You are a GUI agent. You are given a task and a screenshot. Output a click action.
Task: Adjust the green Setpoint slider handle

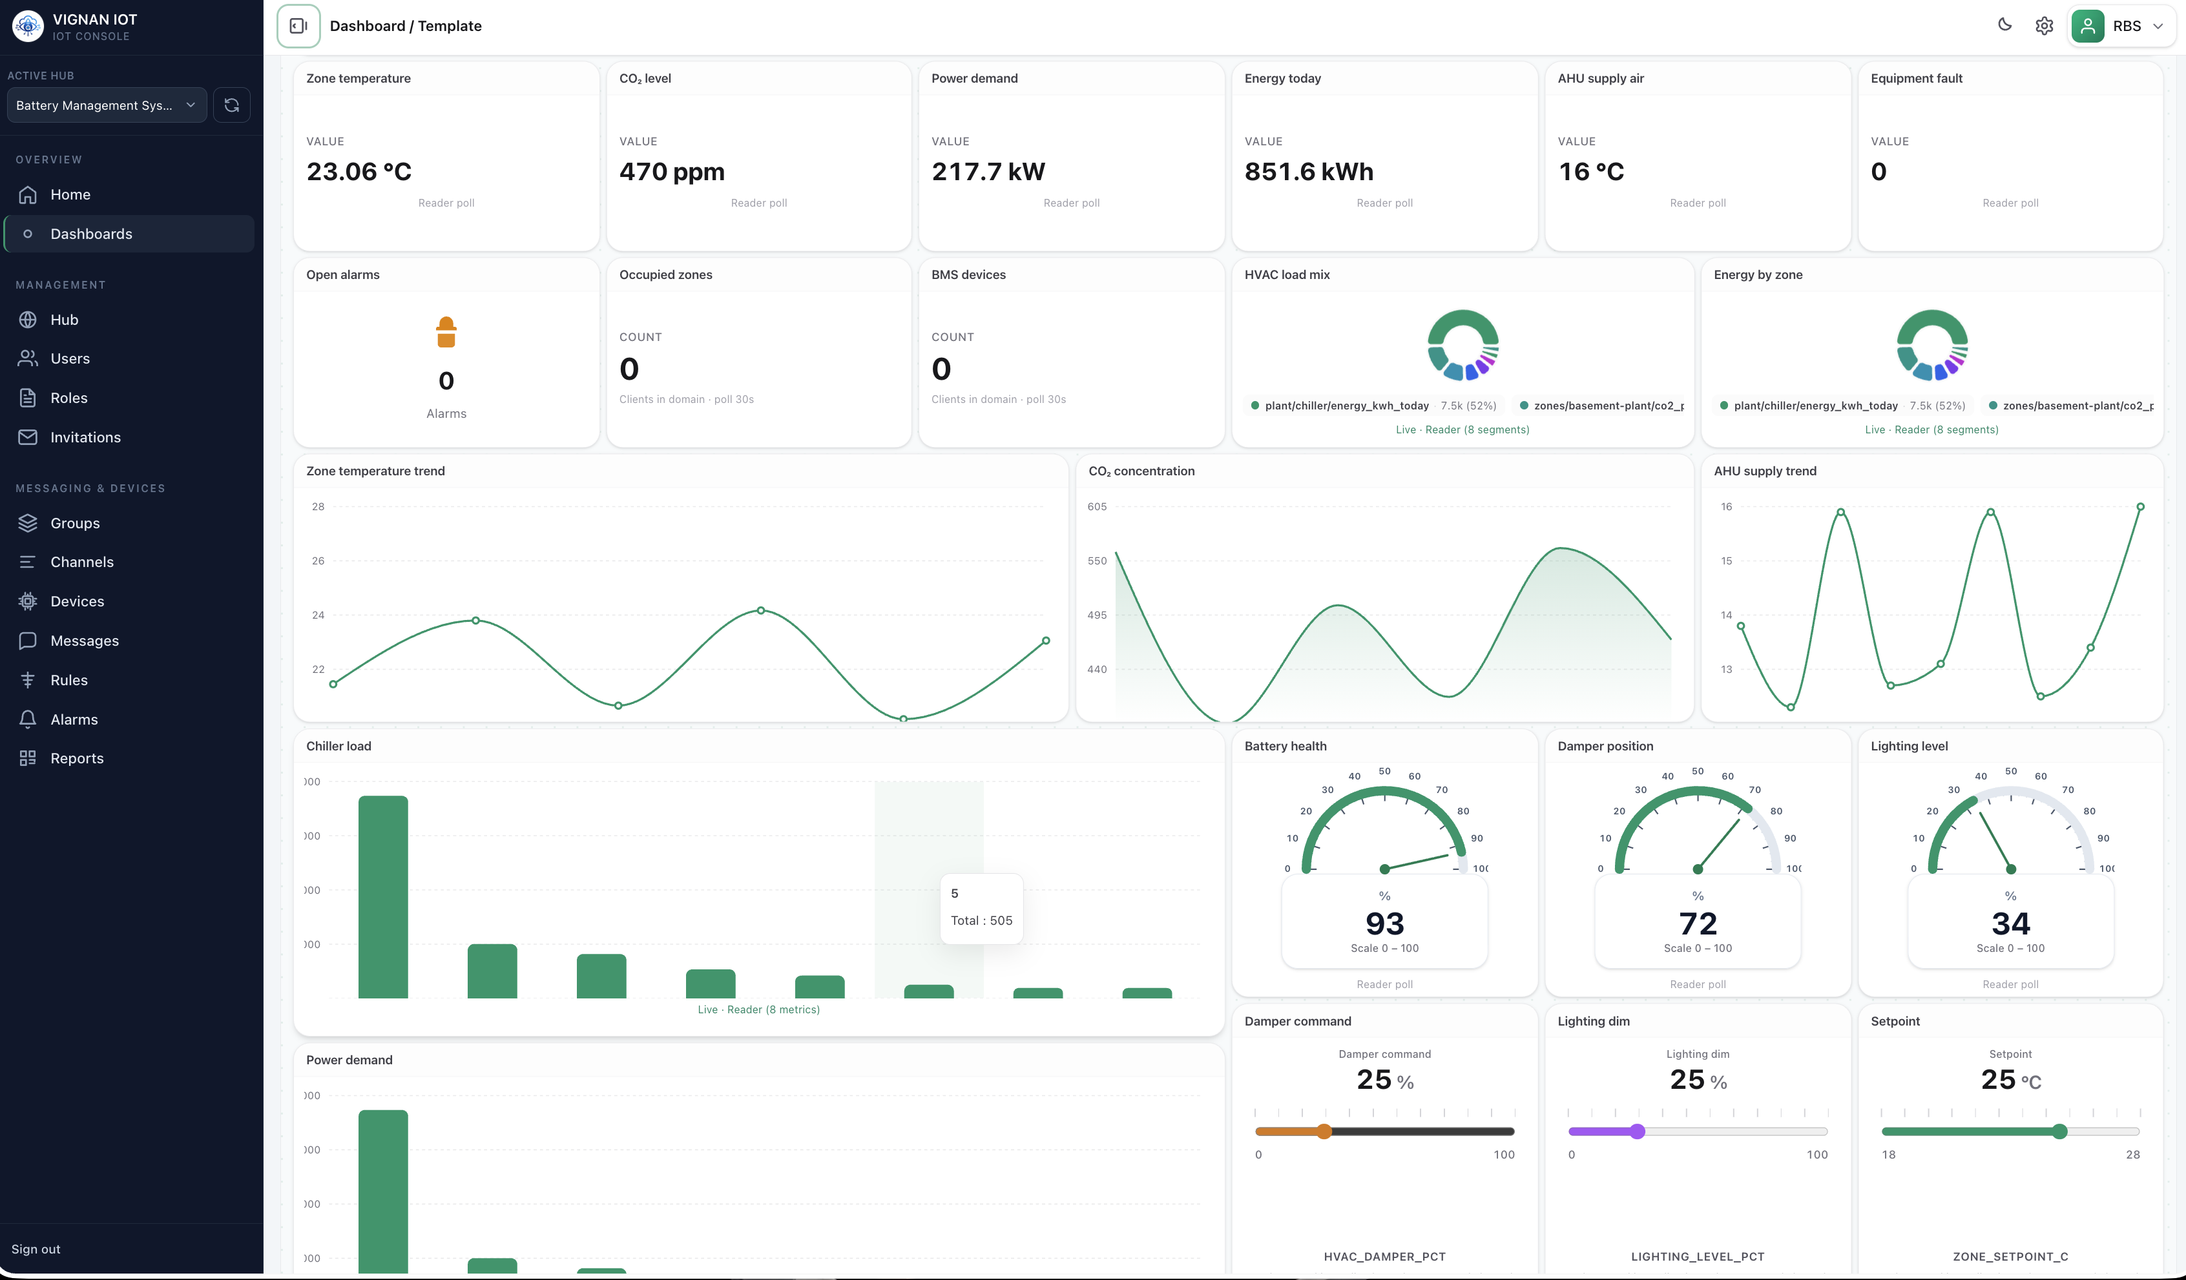(x=2059, y=1131)
